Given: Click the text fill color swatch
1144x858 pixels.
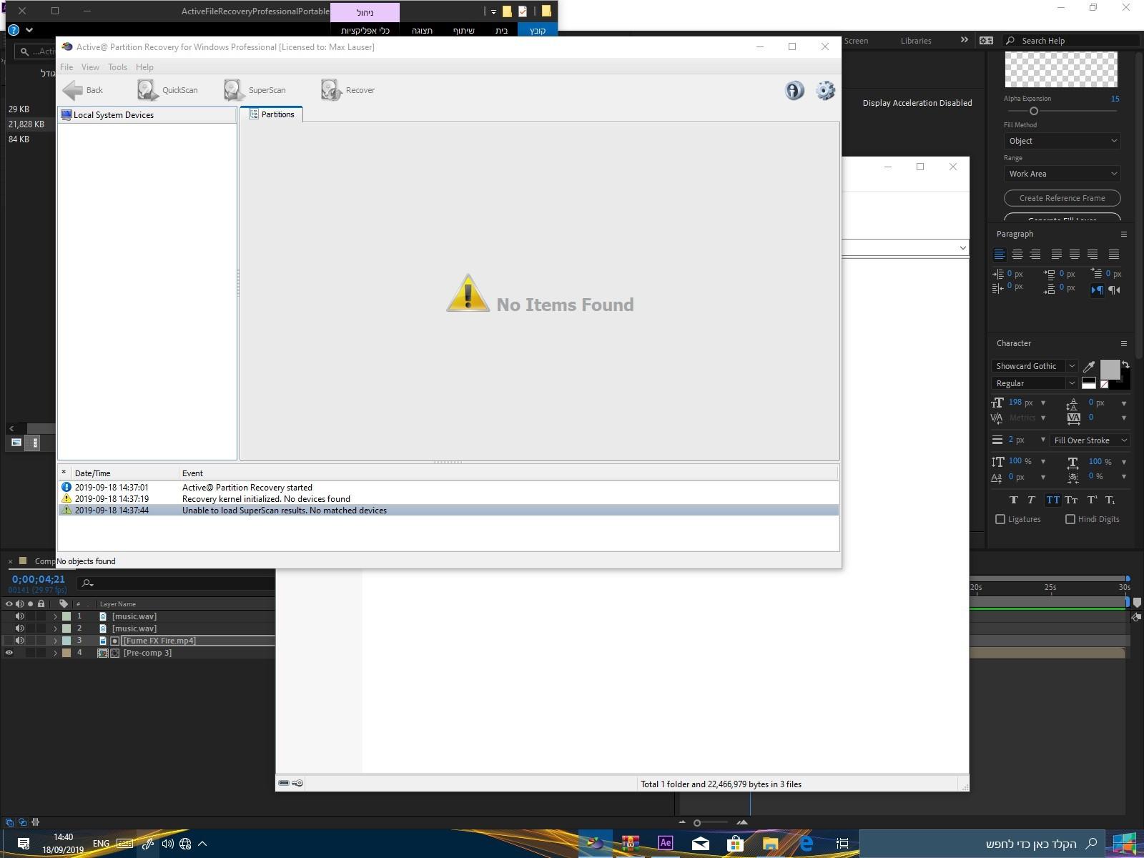Looking at the screenshot, I should pos(1110,369).
